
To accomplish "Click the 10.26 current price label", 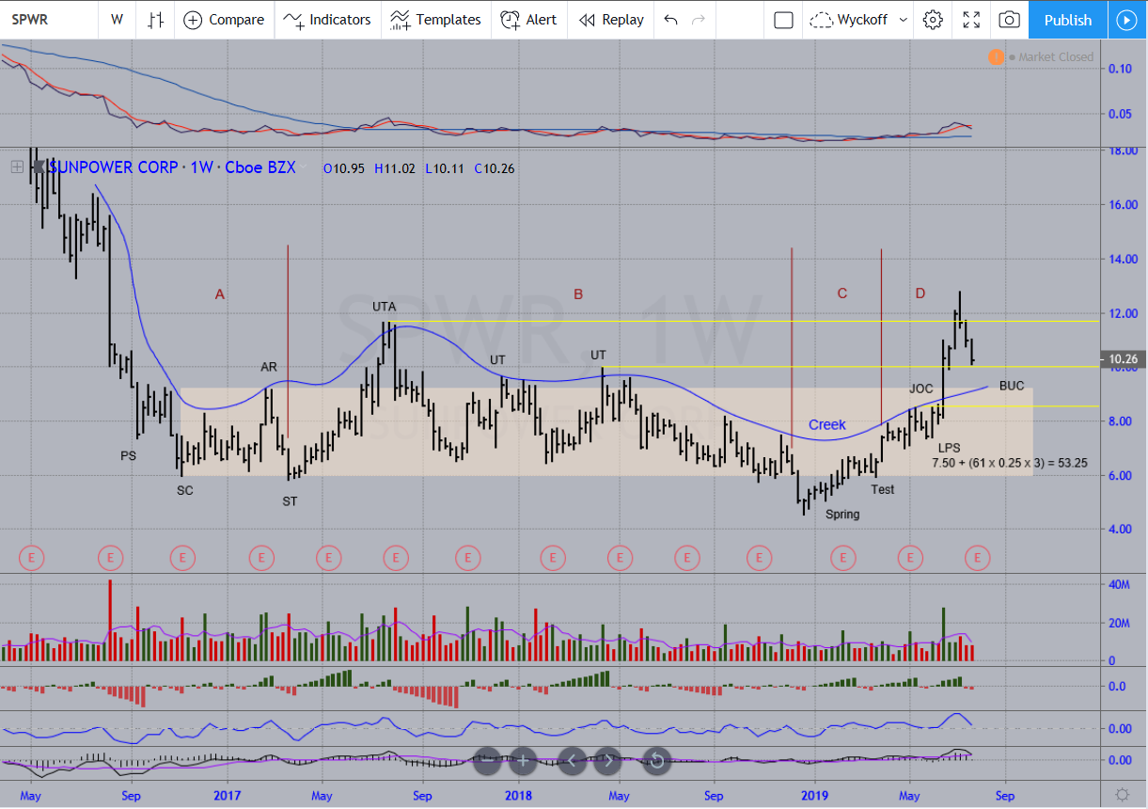I will point(1124,358).
